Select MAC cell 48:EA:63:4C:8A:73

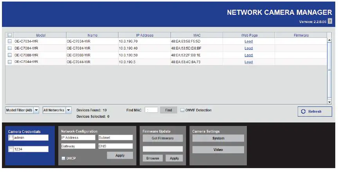pyautogui.click(x=197, y=62)
